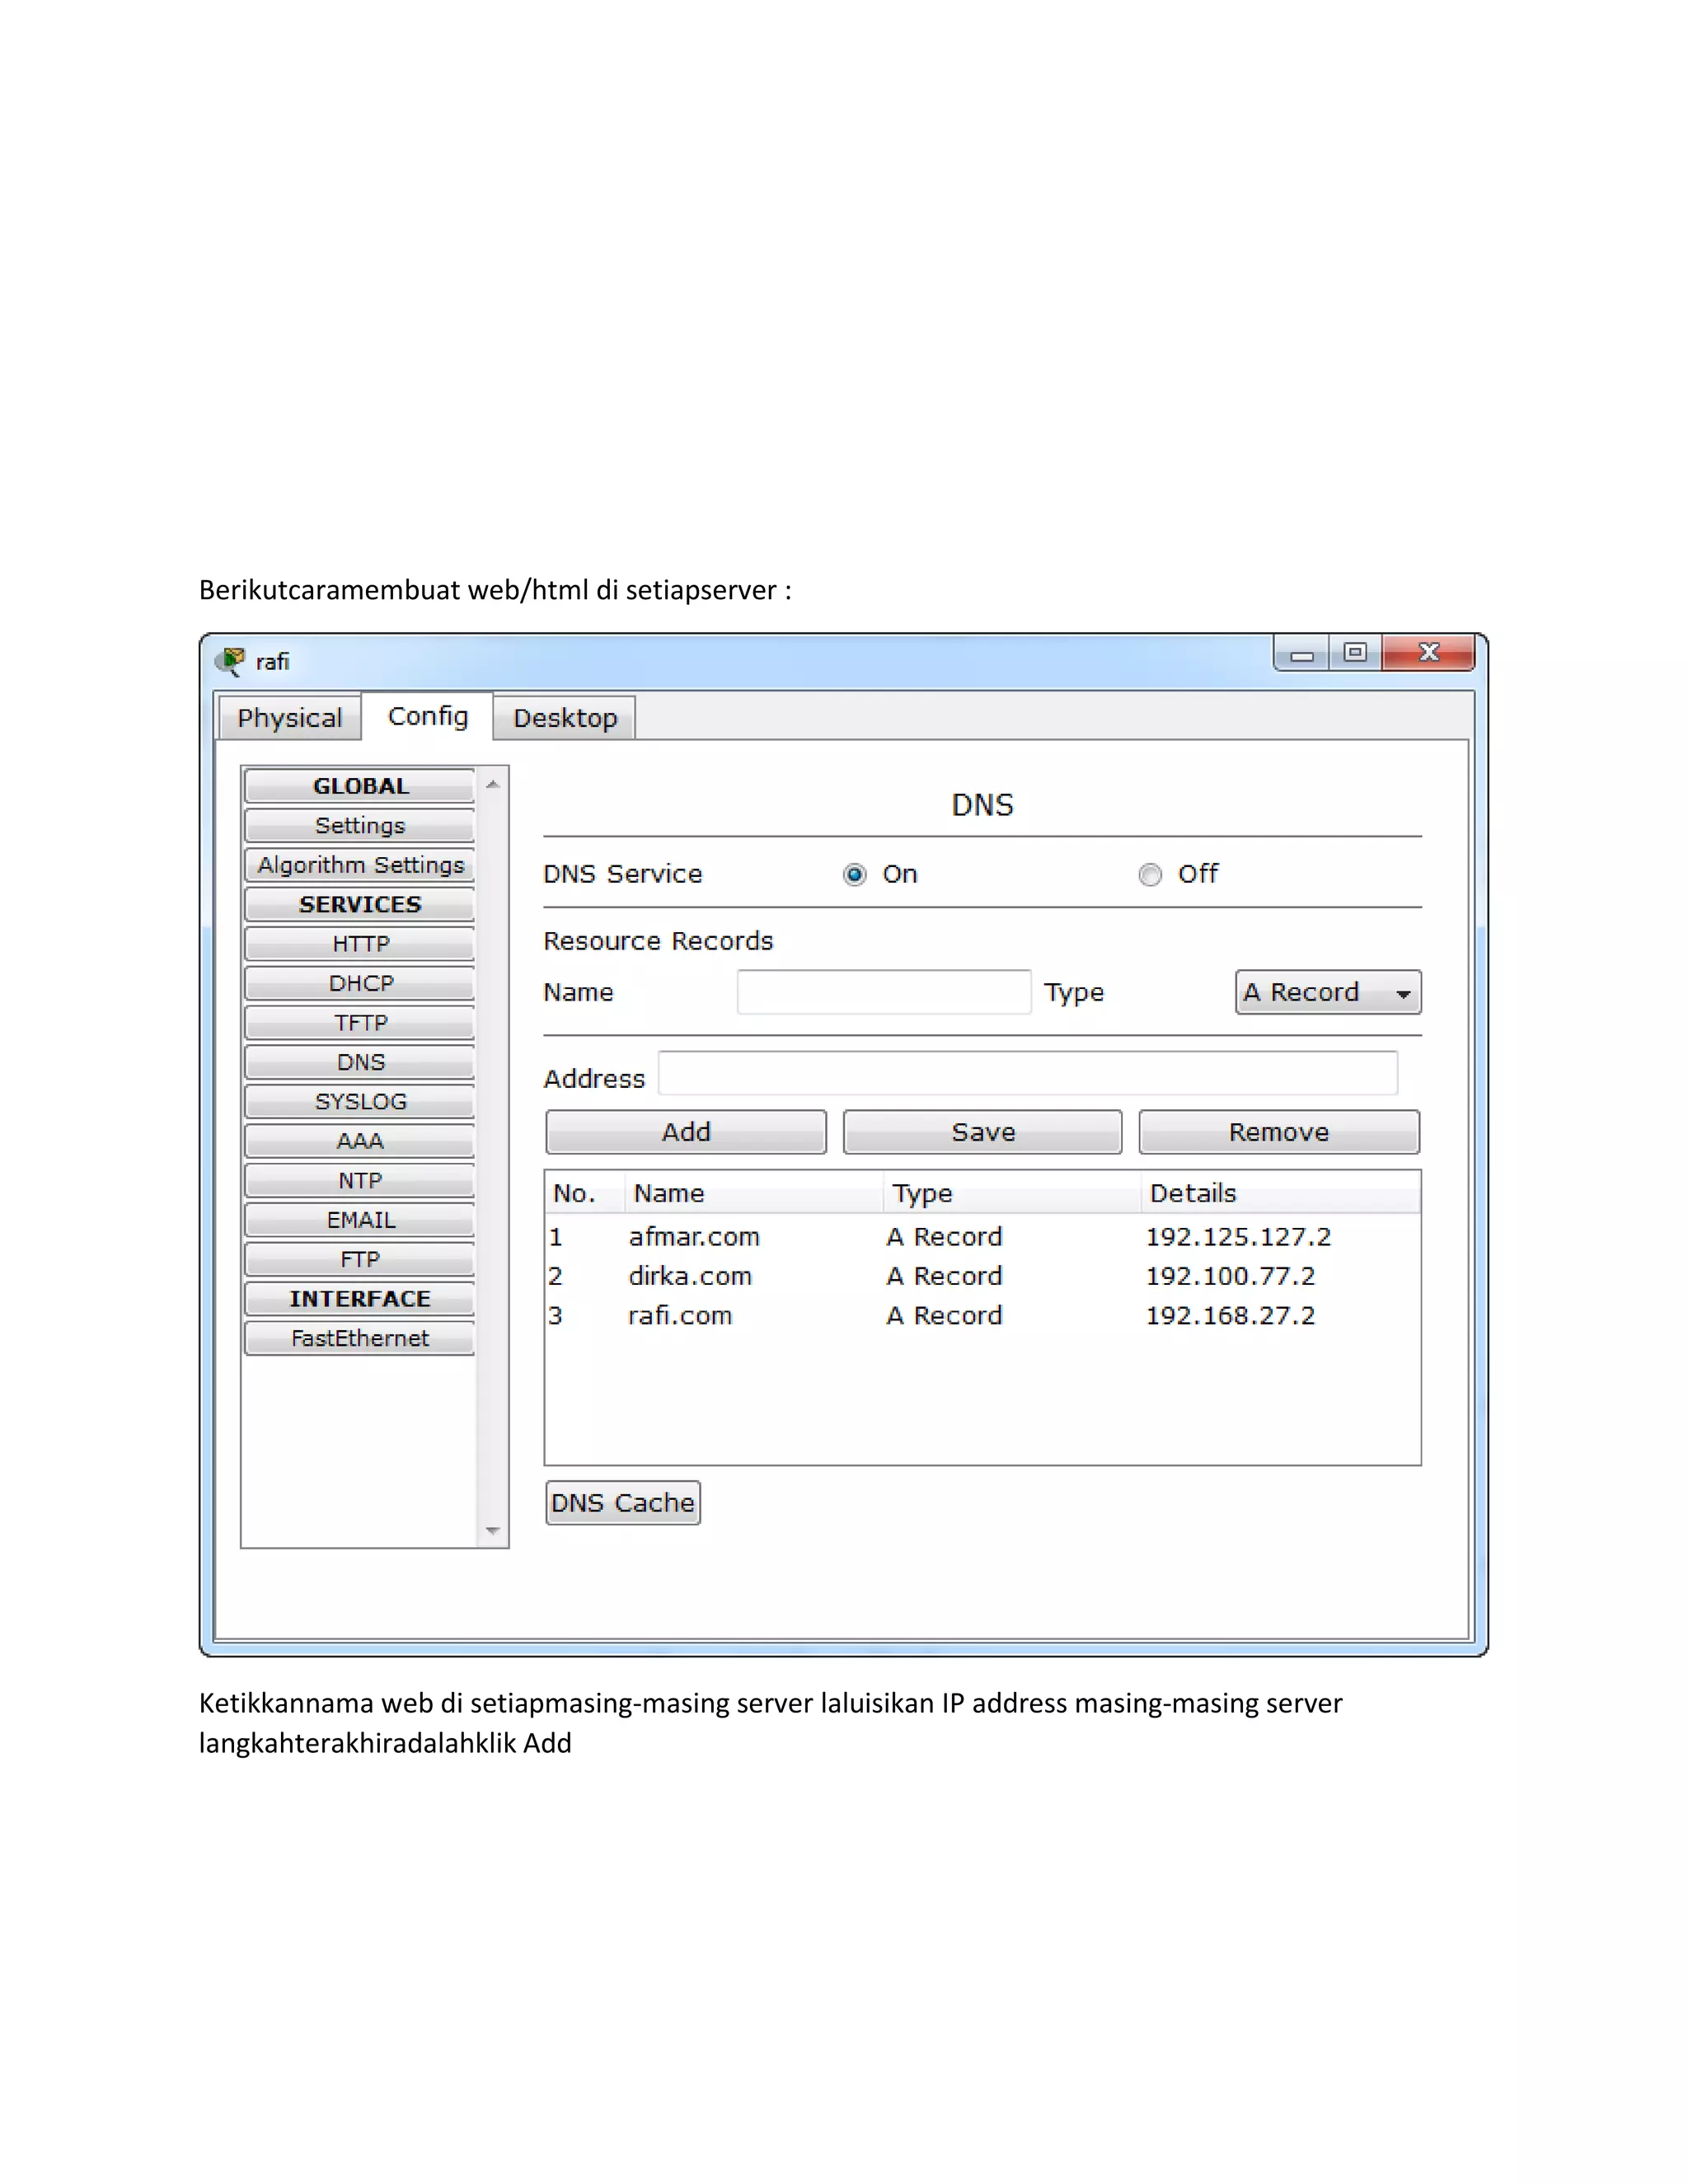
Task: Open HTTP service settings
Action: click(360, 944)
